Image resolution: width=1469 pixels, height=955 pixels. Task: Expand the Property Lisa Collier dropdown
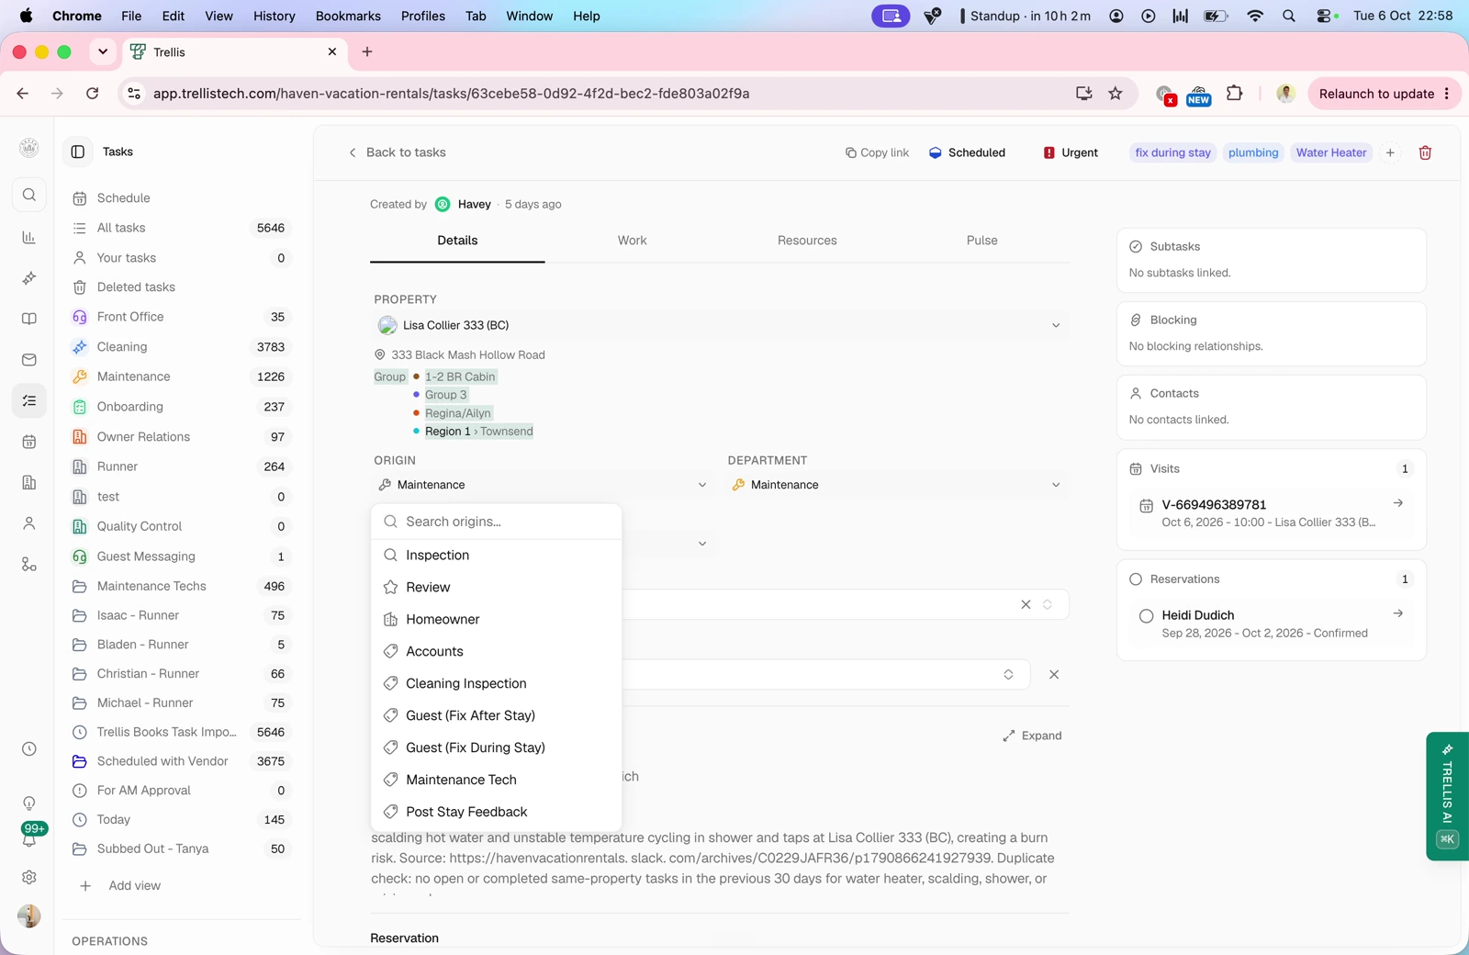(721, 325)
